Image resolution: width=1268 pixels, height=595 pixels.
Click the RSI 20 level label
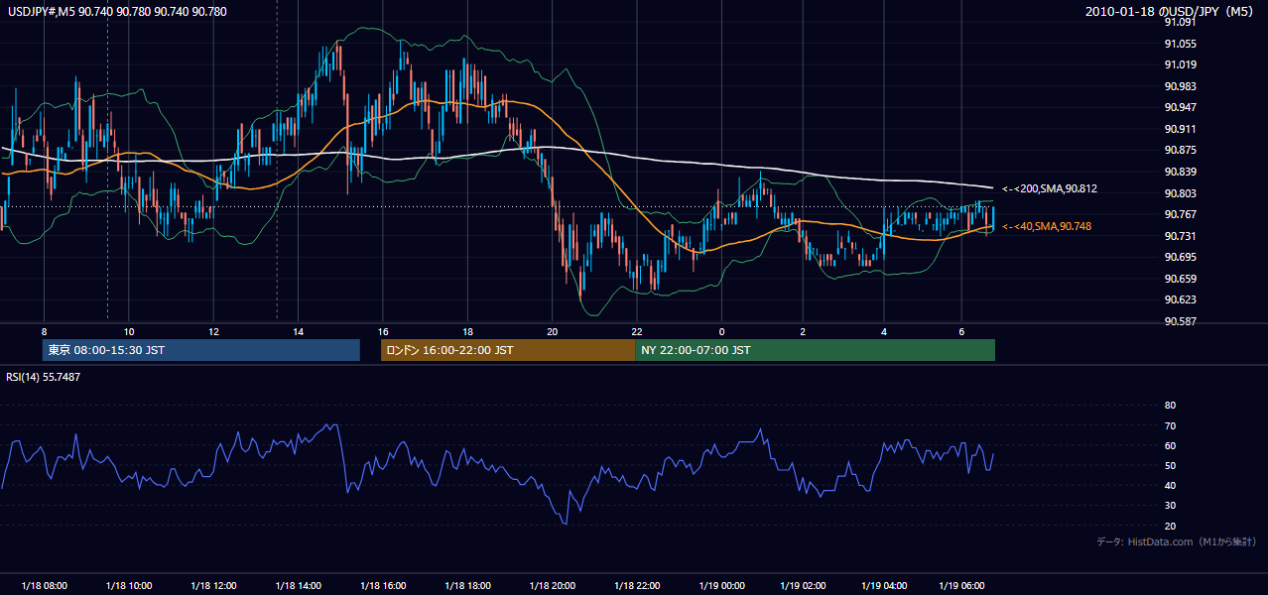(1170, 526)
